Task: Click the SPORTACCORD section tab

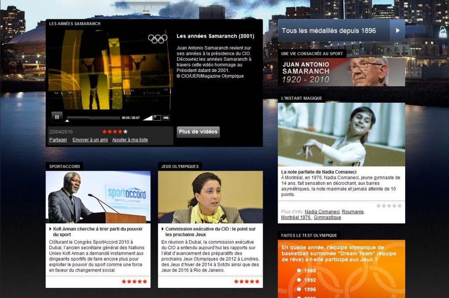Action: point(64,166)
